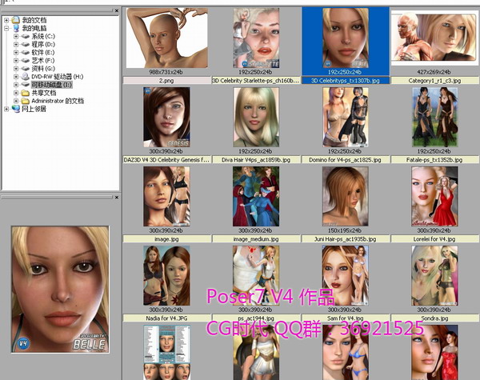Click the 我的文档 documents icon
Viewport: 480px width, 380px height.
[x=16, y=20]
